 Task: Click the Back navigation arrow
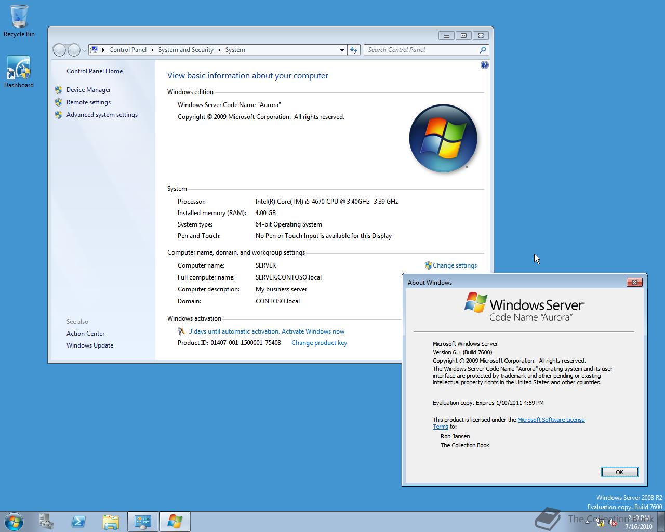[x=60, y=50]
